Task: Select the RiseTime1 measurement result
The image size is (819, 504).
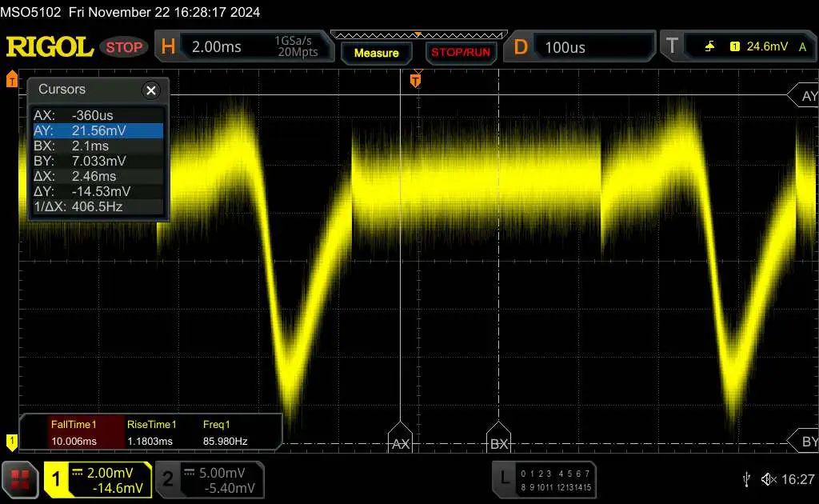Action: 151,433
